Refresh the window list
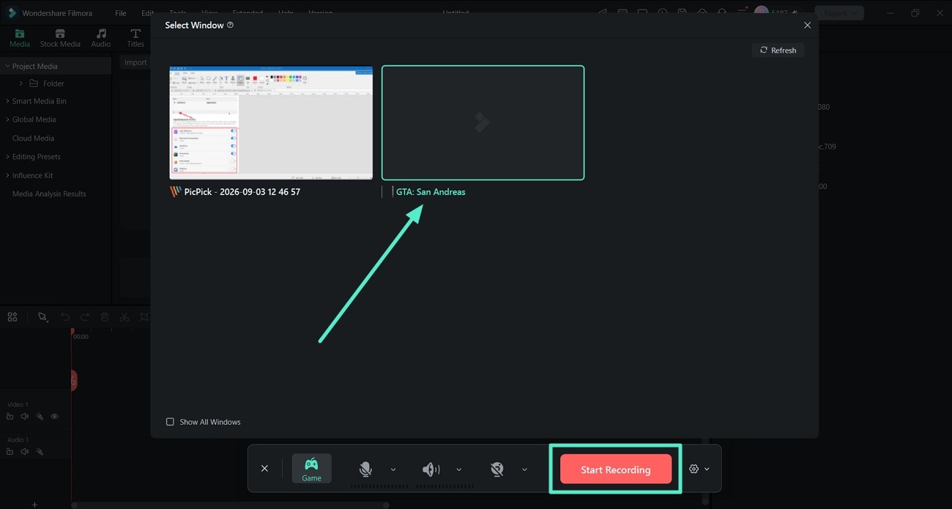 [x=778, y=50]
